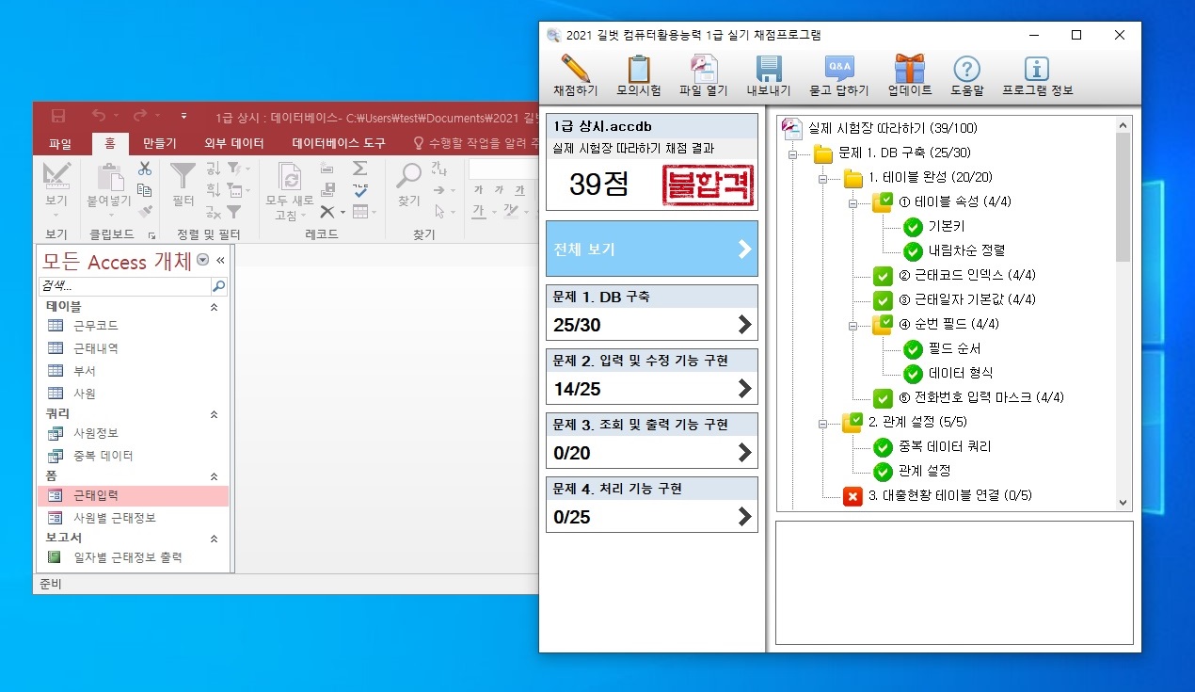1195x692 pixels.
Task: Click the 파일 열기 toolbar icon
Action: pyautogui.click(x=704, y=70)
